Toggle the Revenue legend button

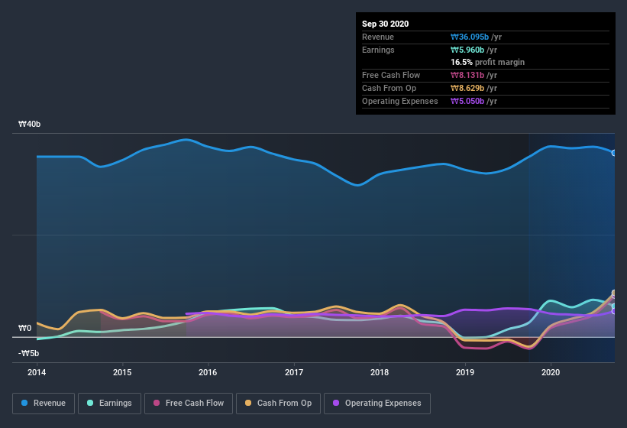(x=44, y=404)
